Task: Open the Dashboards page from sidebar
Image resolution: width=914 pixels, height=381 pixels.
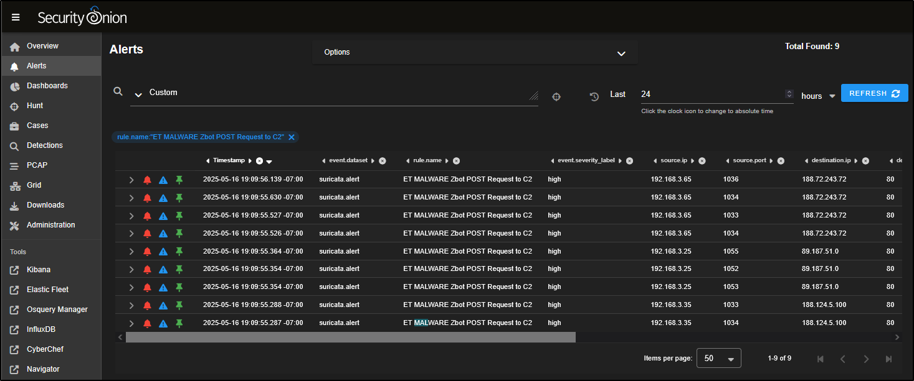Action: click(x=47, y=86)
